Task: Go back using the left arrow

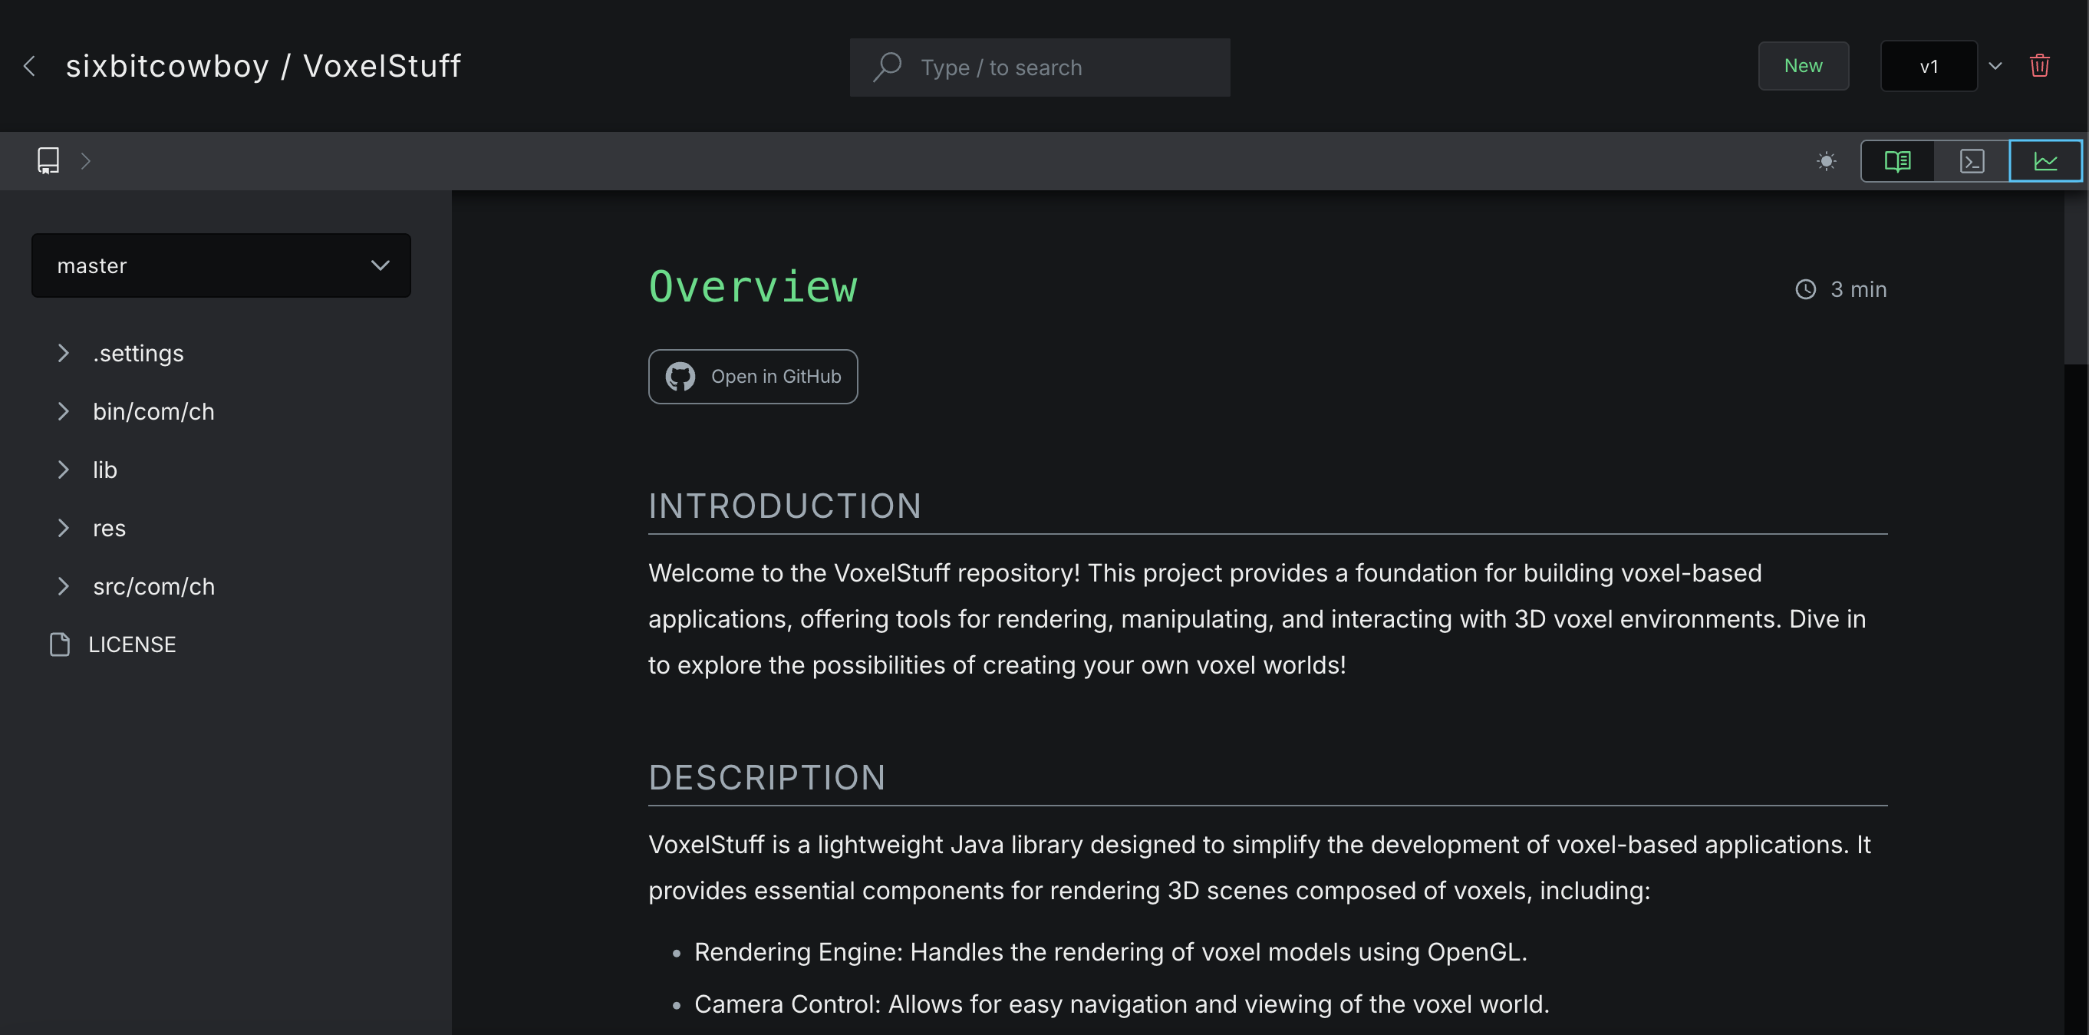Action: point(30,66)
